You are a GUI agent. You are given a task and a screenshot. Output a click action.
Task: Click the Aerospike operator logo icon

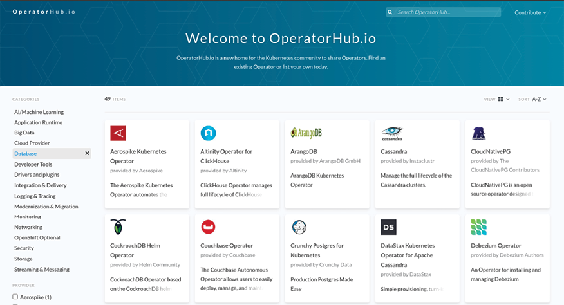point(118,133)
